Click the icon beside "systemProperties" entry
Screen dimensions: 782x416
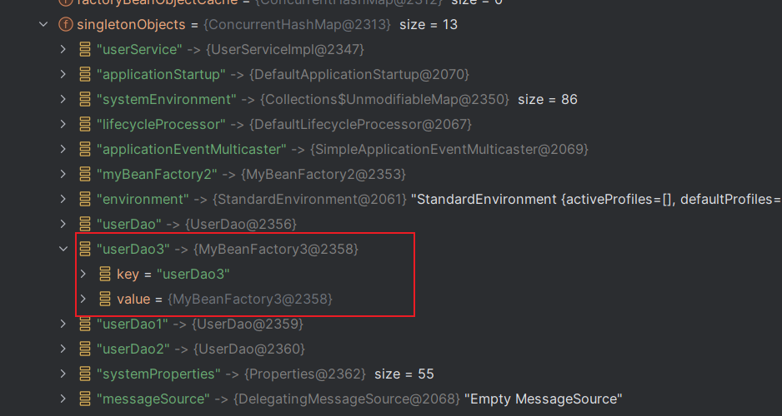(84, 374)
